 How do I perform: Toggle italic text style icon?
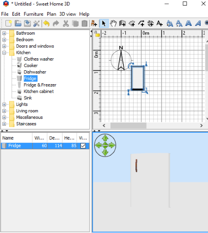click(198, 24)
